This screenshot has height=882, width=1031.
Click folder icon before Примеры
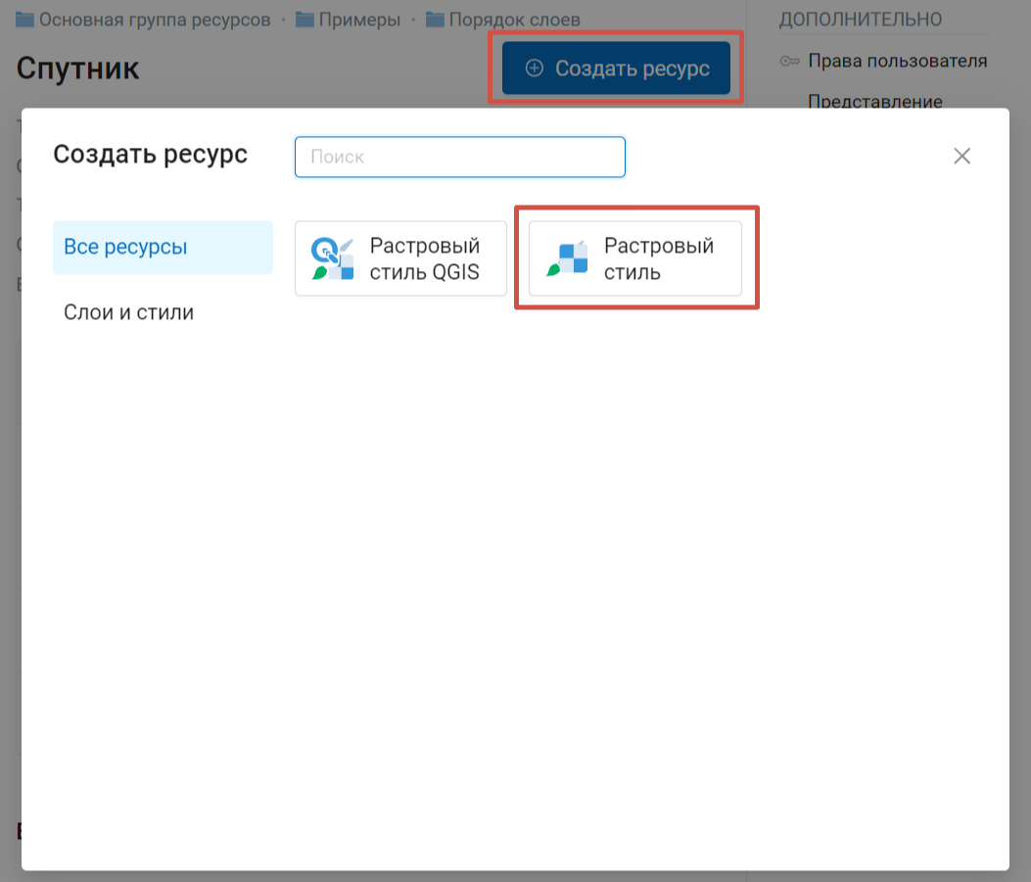click(305, 20)
